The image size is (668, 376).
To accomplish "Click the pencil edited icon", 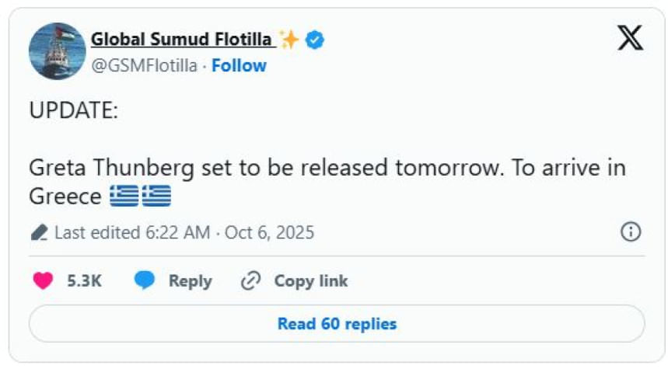I will (40, 232).
